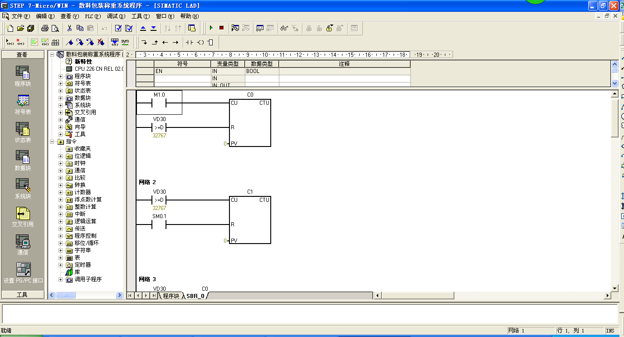624x337 pixels.
Task: Go to the next bookmark
Action: (80, 42)
